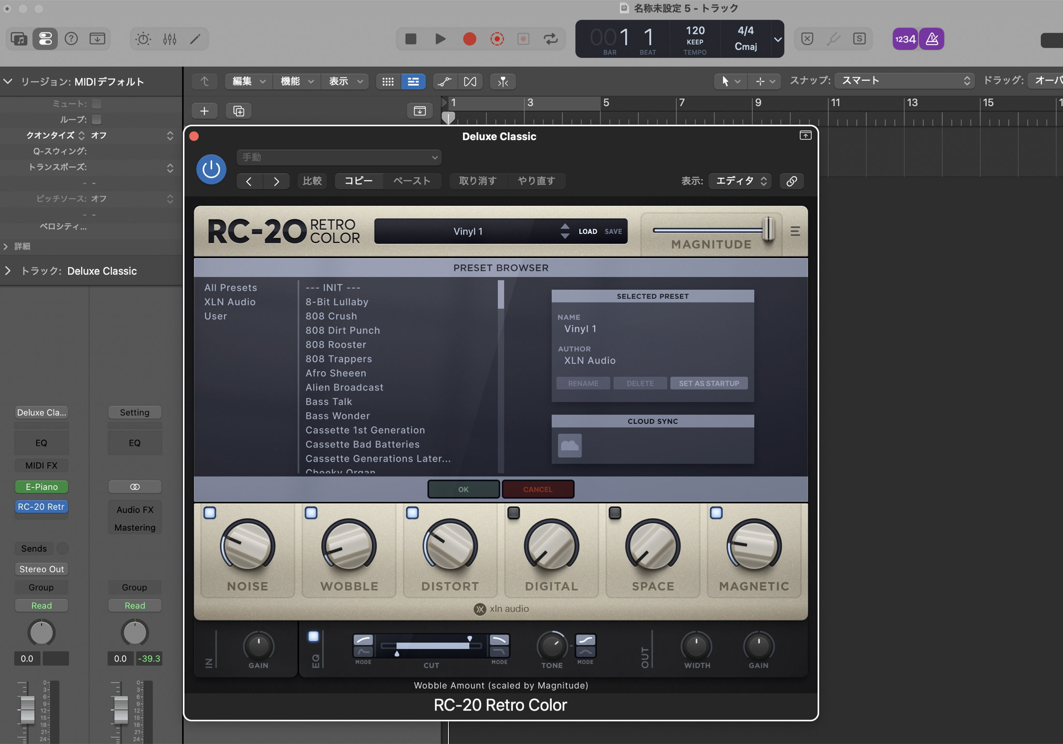
Task: Enable the SPACE module checkbox
Action: pyautogui.click(x=615, y=513)
